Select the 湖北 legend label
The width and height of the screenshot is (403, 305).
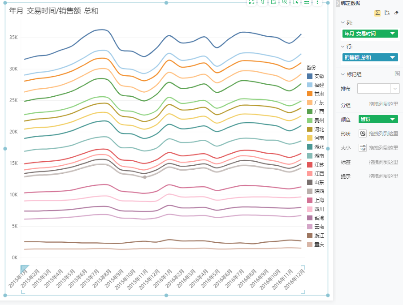(x=319, y=147)
